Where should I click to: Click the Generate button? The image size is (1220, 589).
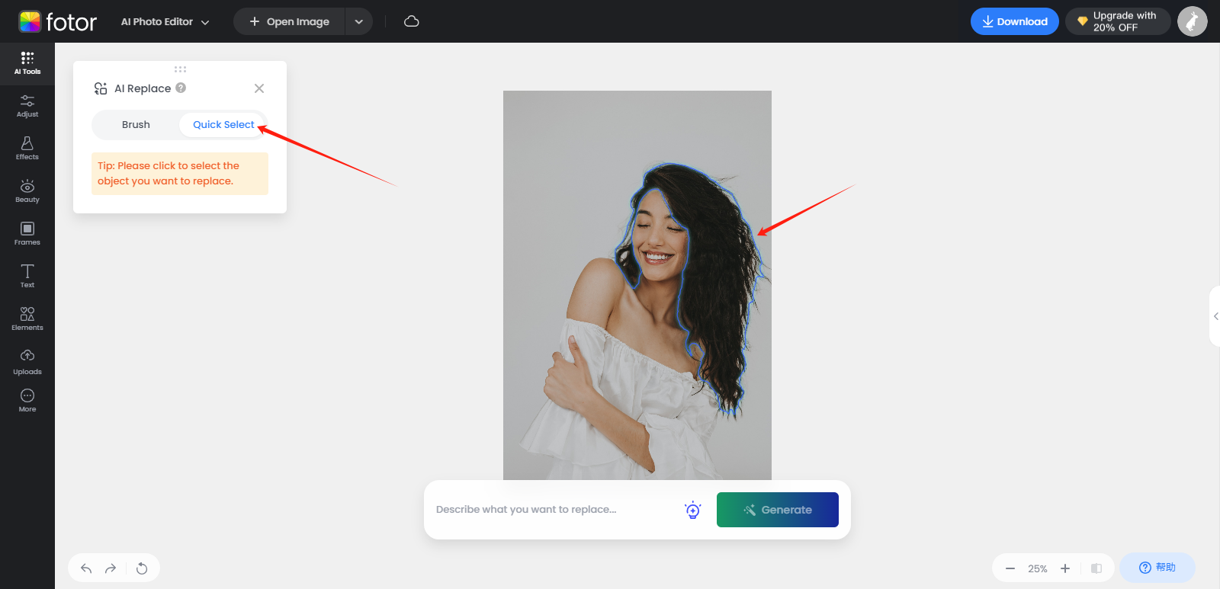tap(778, 510)
